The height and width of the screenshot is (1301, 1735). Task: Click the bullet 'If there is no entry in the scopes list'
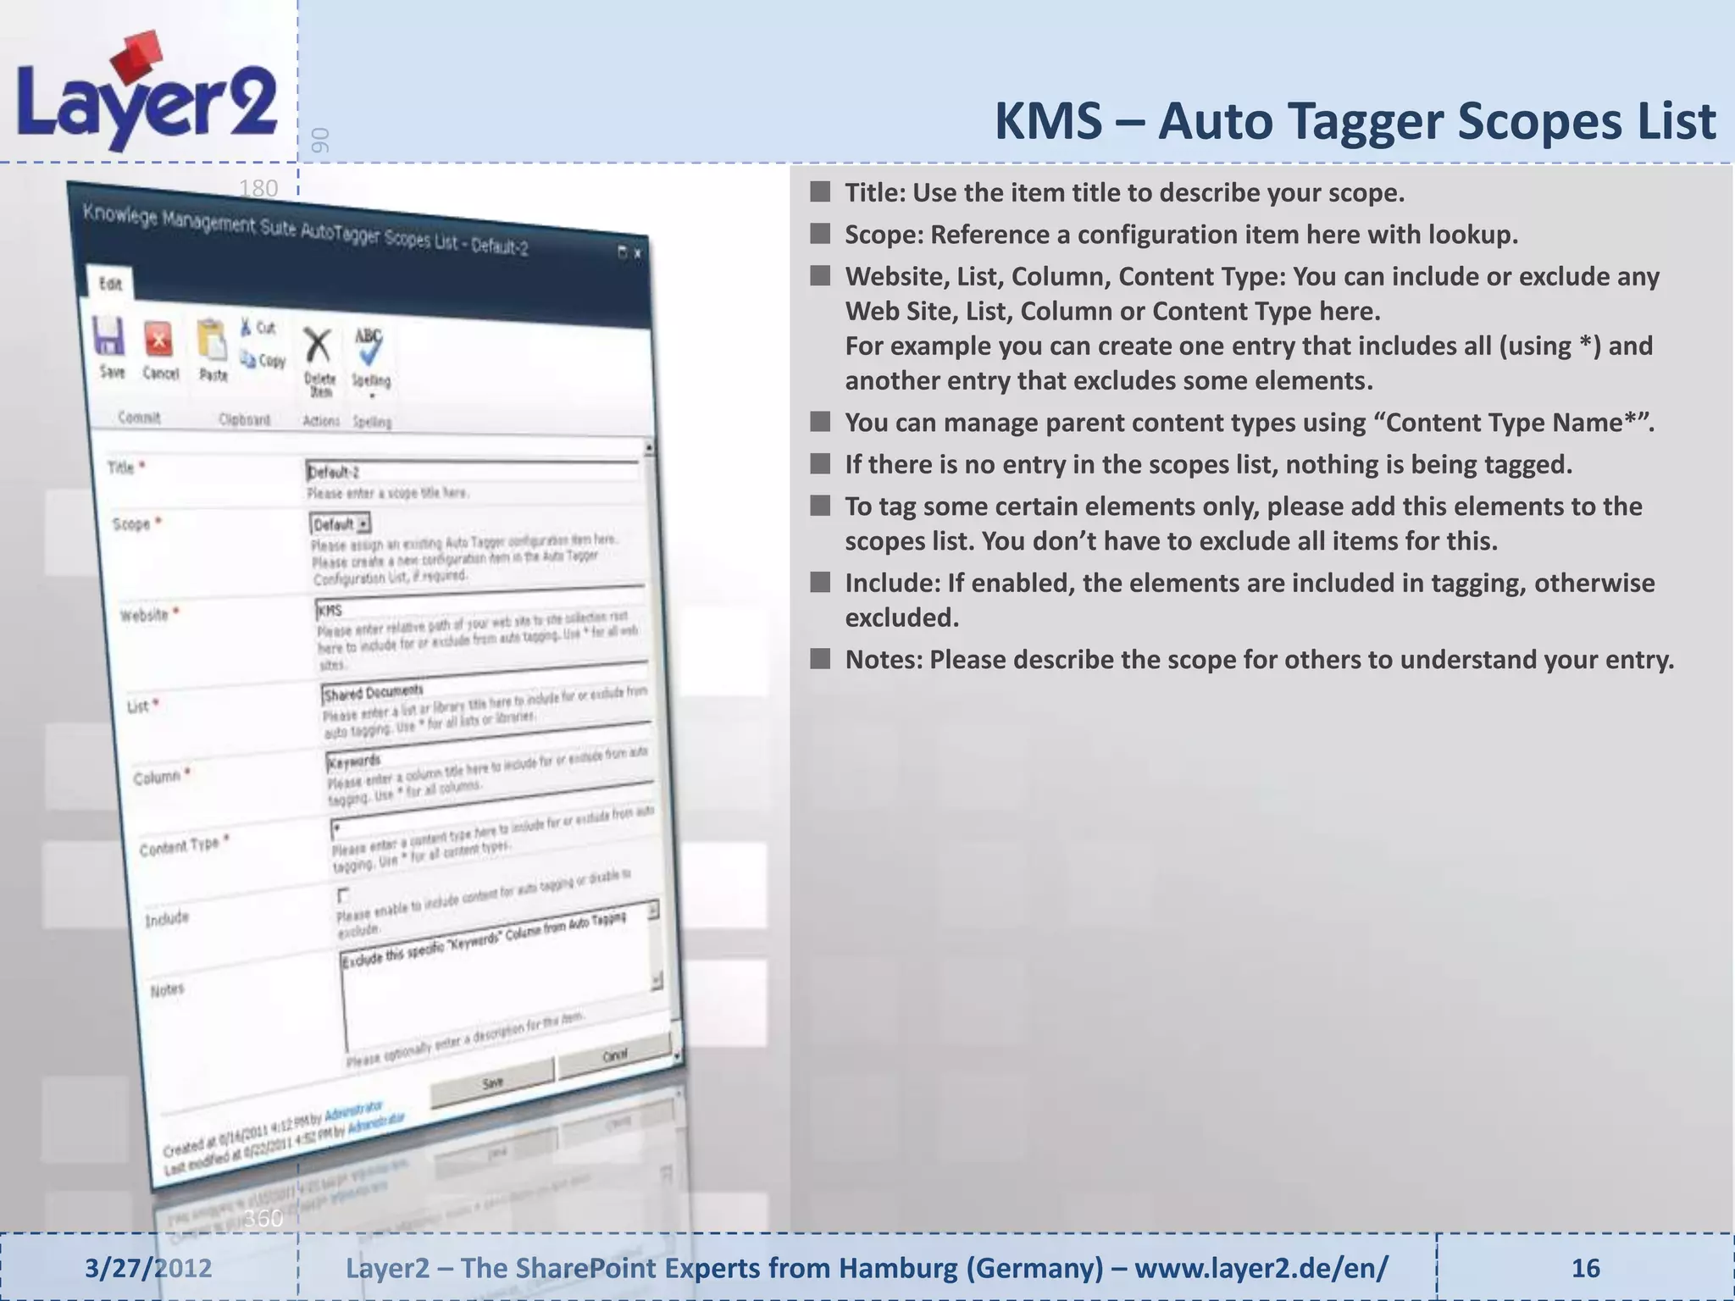[1208, 464]
